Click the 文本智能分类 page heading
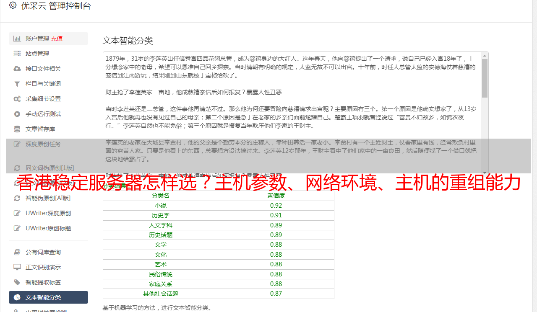Viewport: 537px width, 312px height. 128,41
